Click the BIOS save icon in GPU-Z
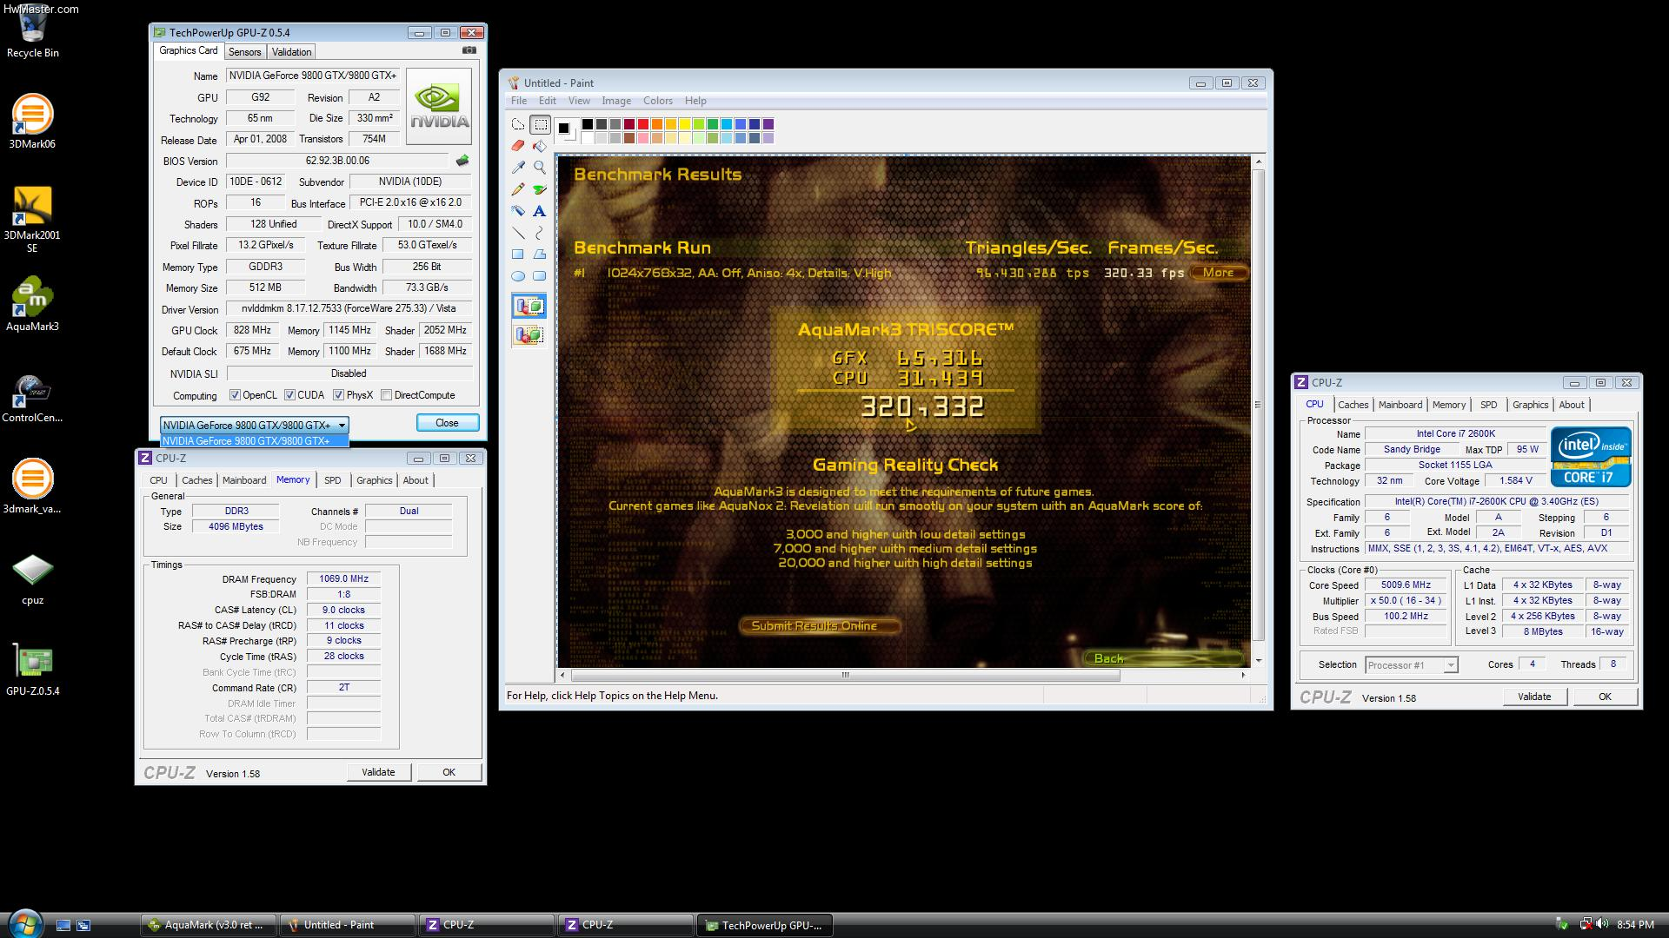1669x938 pixels. pos(462,161)
